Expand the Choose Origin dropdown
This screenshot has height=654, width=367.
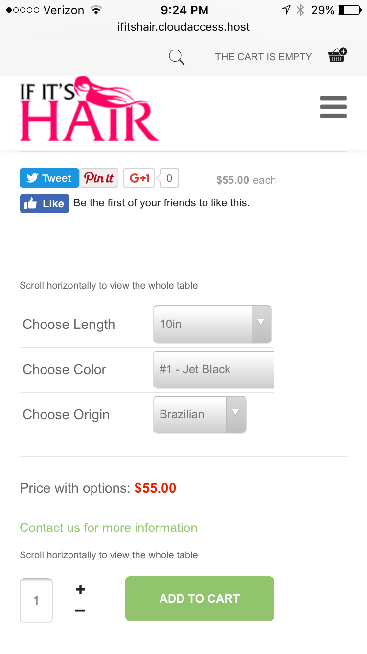(x=199, y=414)
